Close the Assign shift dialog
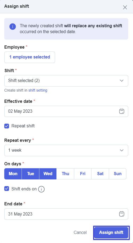The image size is (133, 243). point(125,7)
